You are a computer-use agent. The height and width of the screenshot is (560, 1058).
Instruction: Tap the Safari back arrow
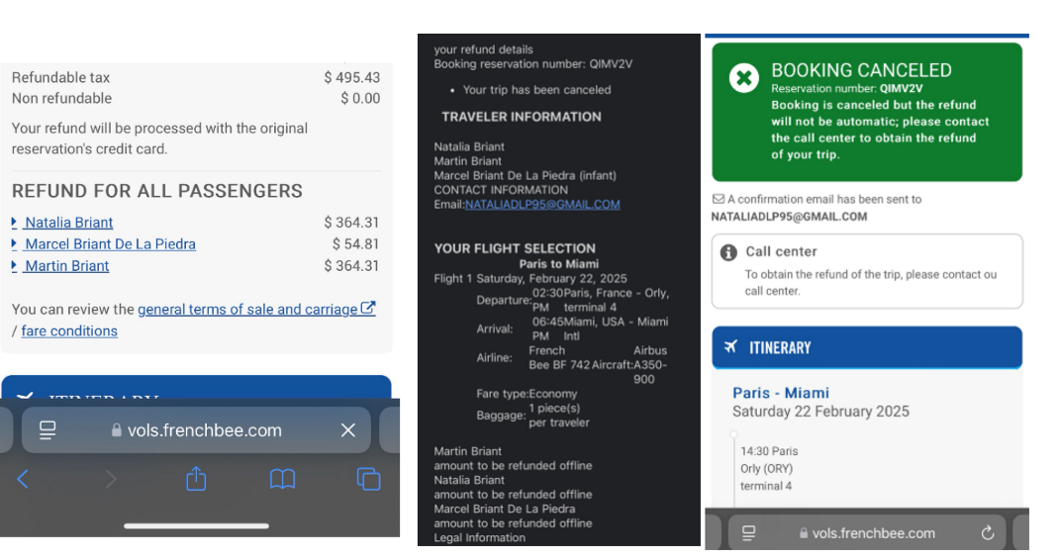[x=23, y=480]
